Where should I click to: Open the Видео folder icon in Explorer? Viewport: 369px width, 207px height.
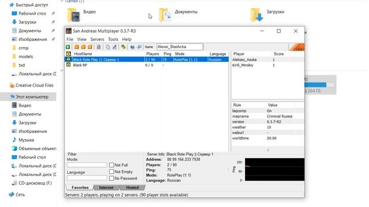click(74, 16)
